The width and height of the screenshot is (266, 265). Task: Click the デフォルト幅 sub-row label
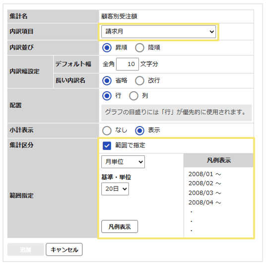(73, 64)
